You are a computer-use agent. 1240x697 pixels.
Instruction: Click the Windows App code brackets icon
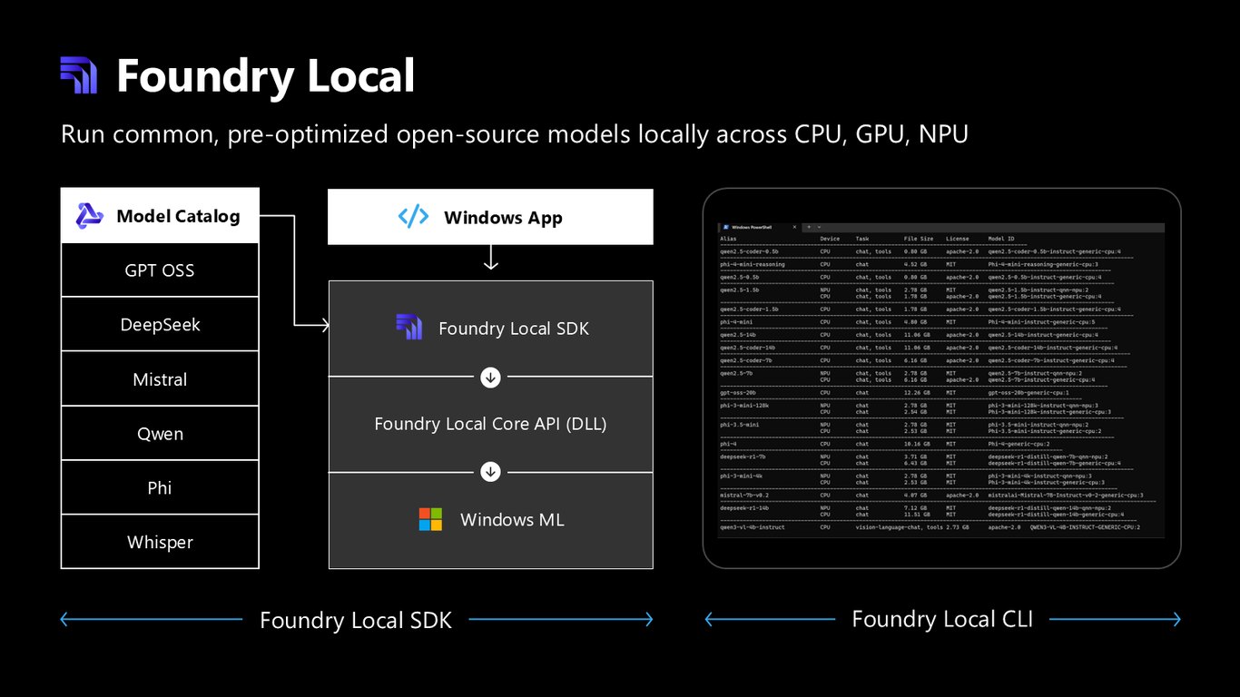[x=413, y=217]
